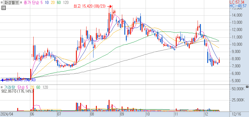The width and height of the screenshot is (249, 117).
Task: Click the 최고 15,420 (08/23) high marker
Action: 93,7
